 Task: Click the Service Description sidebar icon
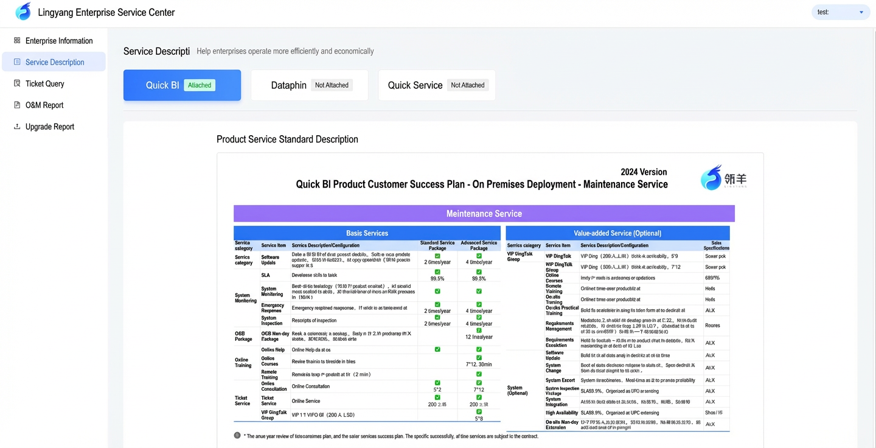tap(17, 62)
